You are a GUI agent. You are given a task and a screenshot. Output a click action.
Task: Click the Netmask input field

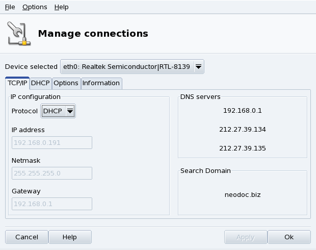[51, 173]
